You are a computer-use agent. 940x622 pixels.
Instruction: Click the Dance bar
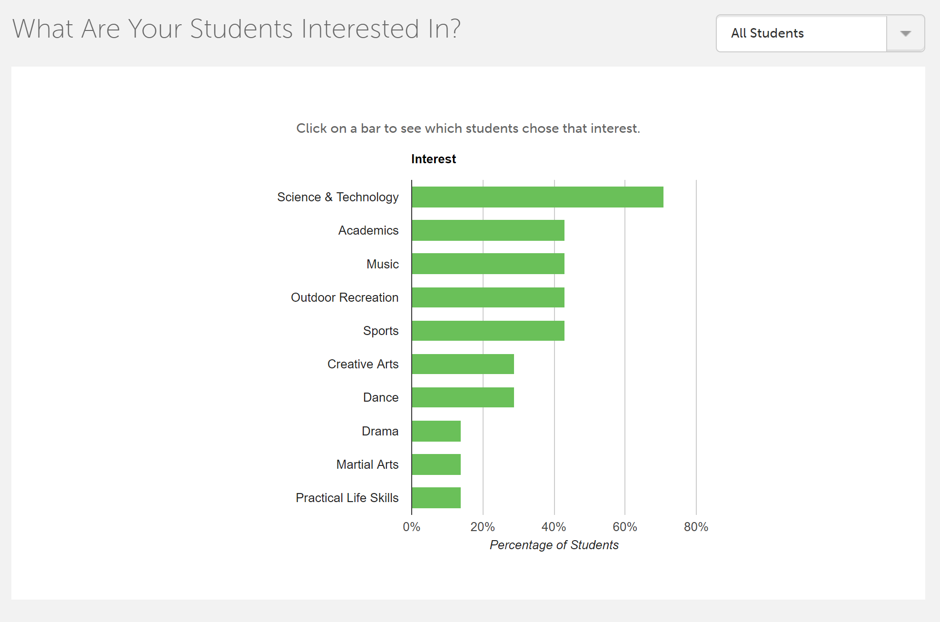(x=463, y=397)
